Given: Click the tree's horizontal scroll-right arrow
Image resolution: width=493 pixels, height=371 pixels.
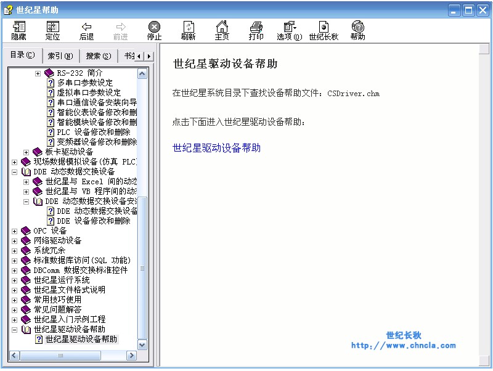Looking at the screenshot, I should tap(131, 356).
